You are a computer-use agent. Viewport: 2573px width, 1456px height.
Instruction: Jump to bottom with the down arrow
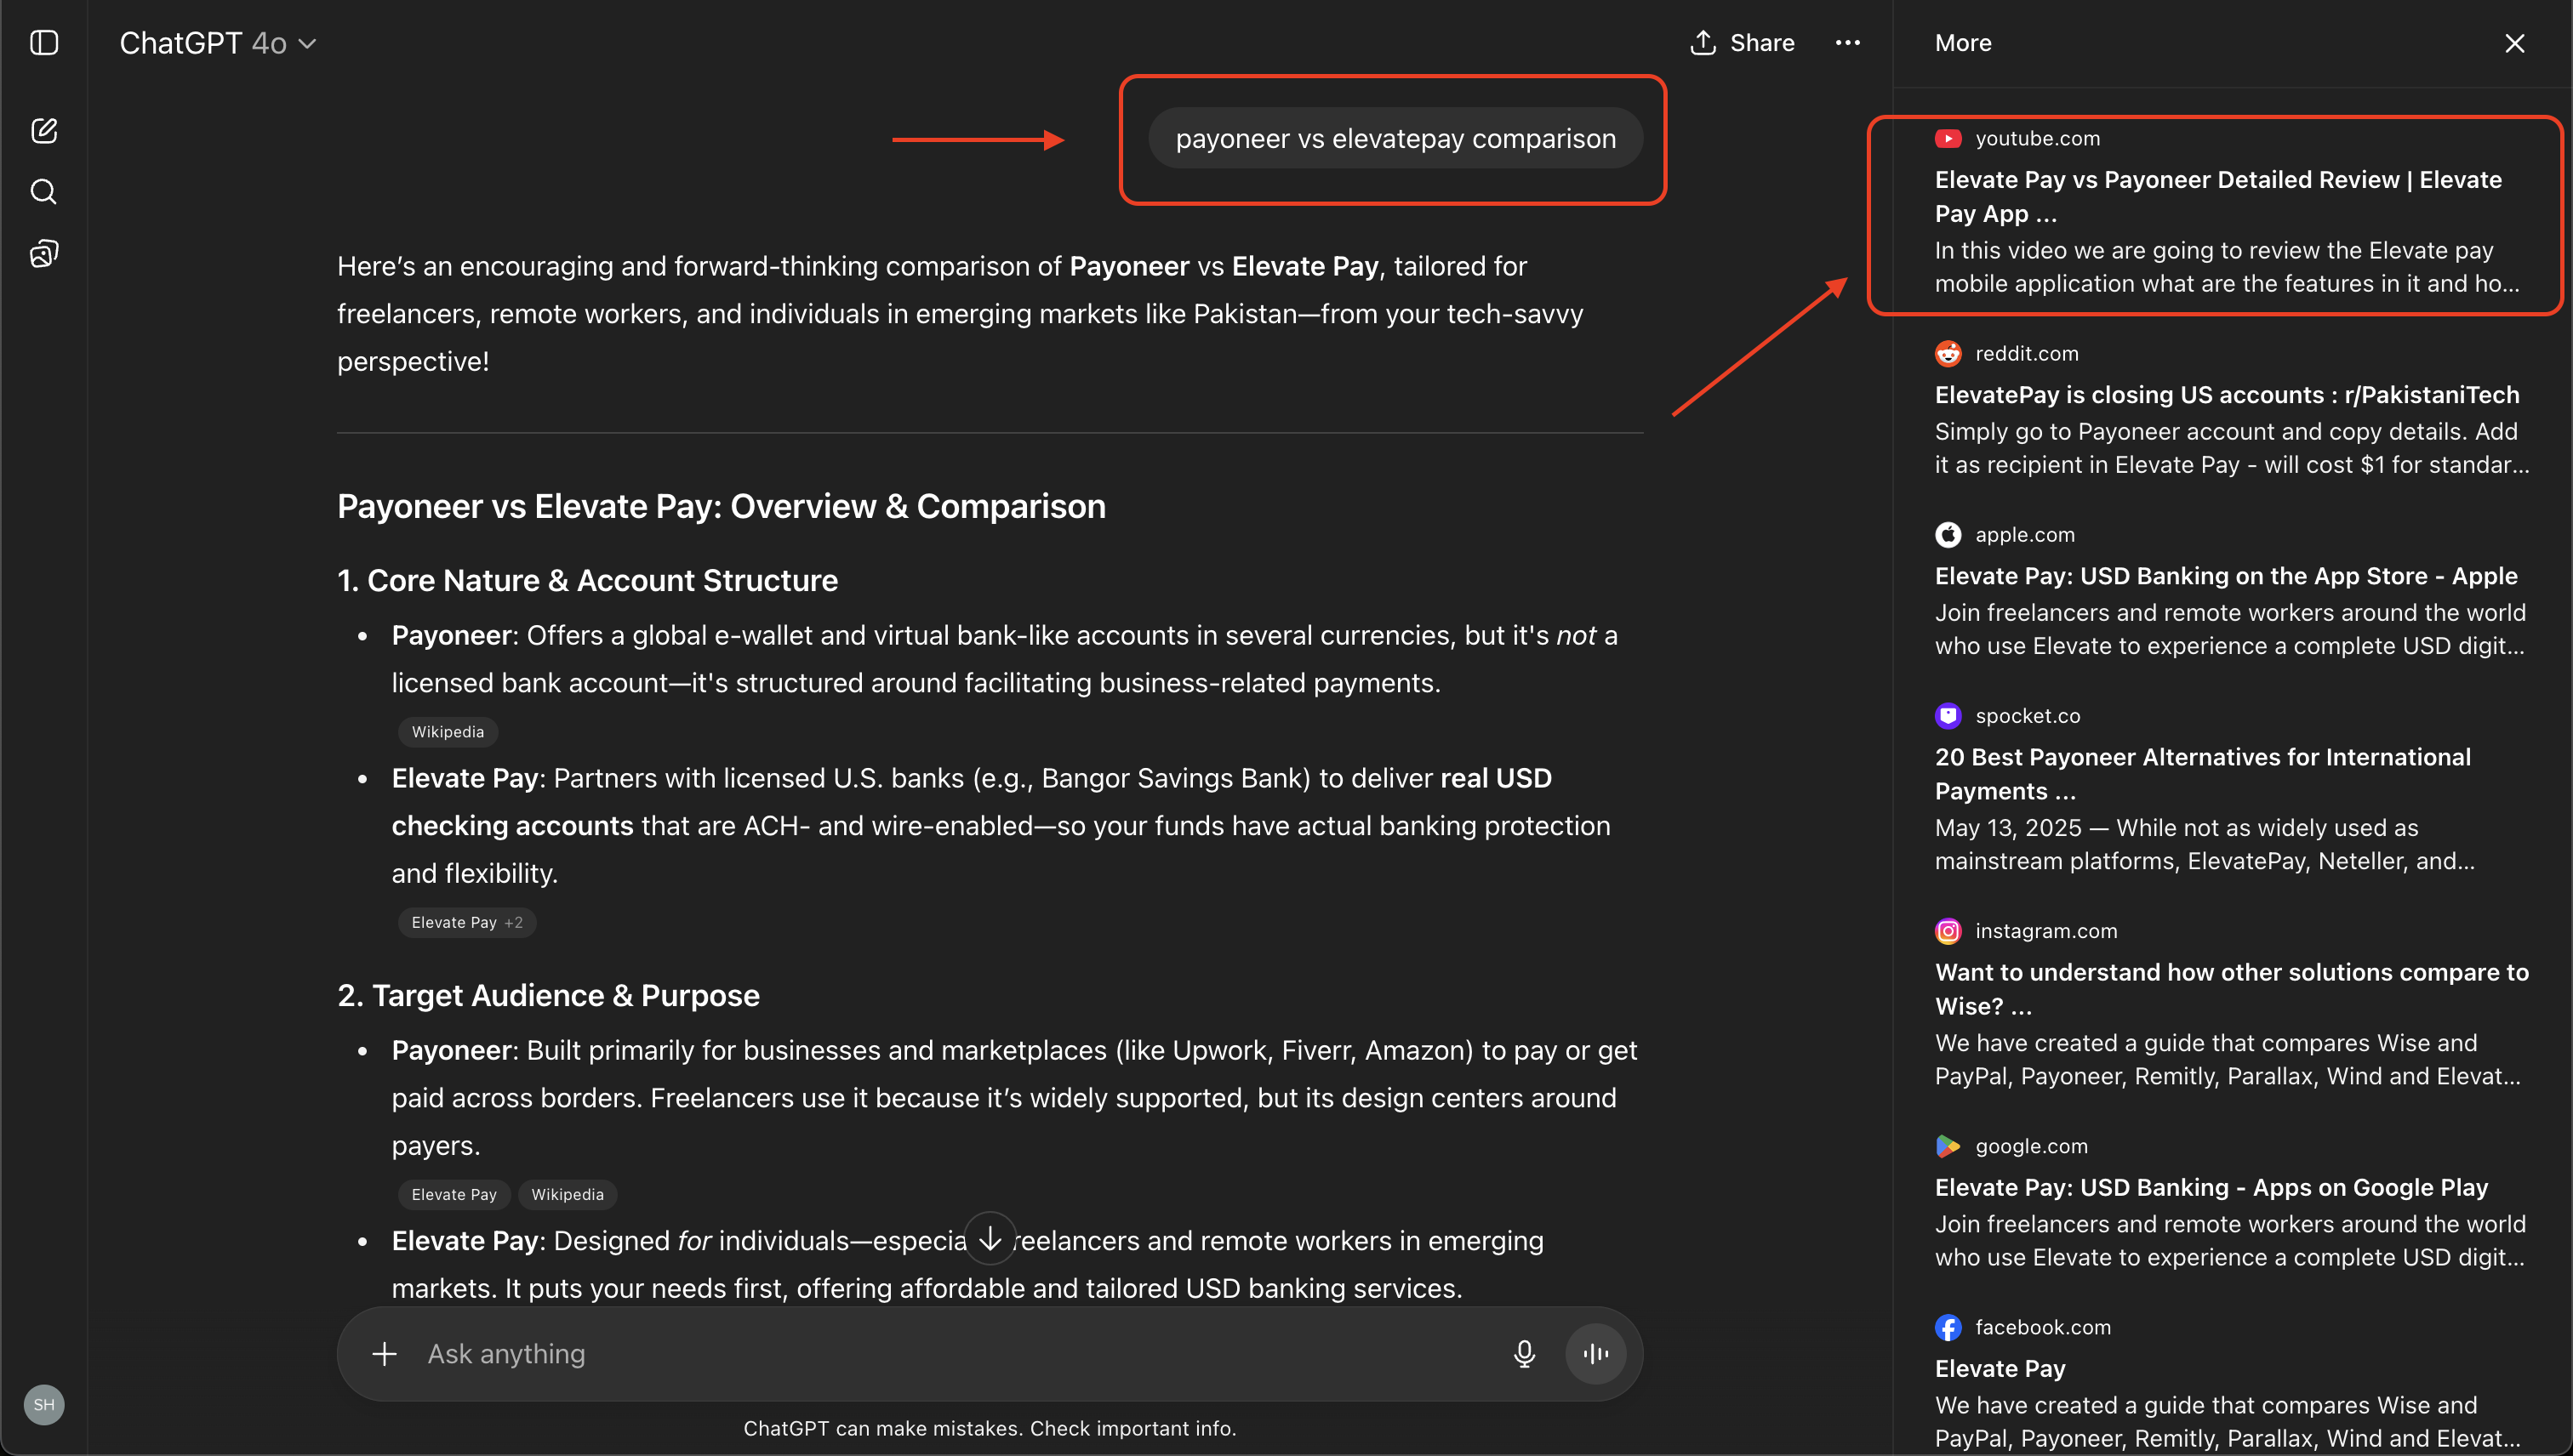point(989,1238)
